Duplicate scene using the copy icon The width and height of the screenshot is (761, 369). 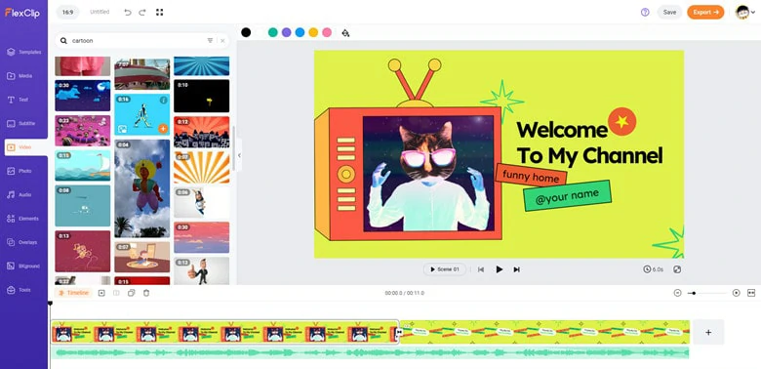pyautogui.click(x=131, y=293)
